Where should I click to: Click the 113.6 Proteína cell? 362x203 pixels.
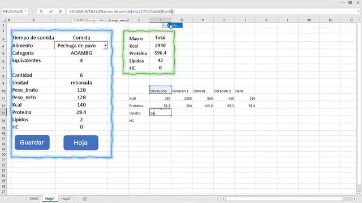202,105
